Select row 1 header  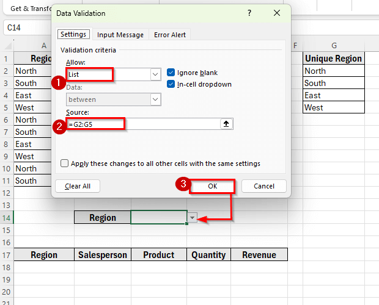pyautogui.click(x=7, y=59)
